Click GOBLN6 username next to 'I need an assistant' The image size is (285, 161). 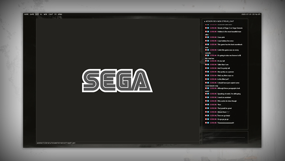coord(213,97)
